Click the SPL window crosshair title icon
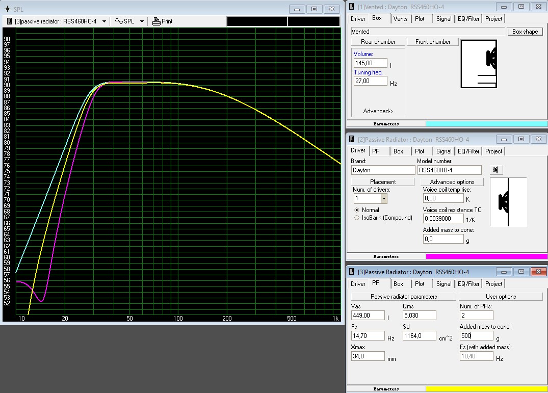This screenshot has height=393, width=548. click(7, 9)
